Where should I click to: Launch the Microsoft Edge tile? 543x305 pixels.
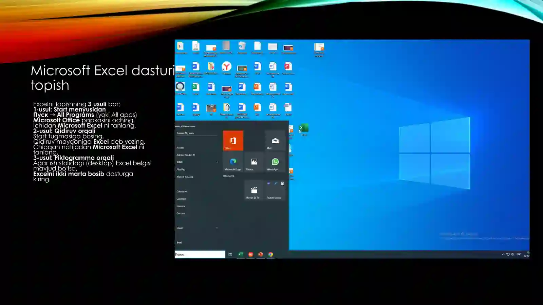tap(233, 162)
